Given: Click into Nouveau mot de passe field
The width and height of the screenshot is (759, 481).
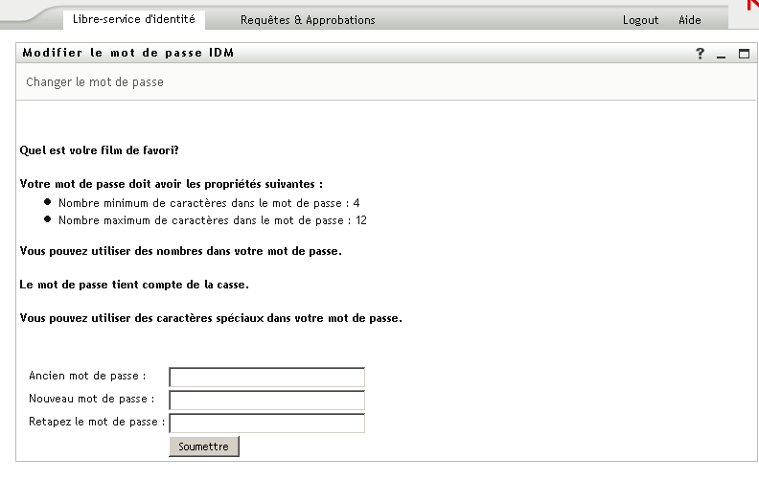Looking at the screenshot, I should pos(266,400).
